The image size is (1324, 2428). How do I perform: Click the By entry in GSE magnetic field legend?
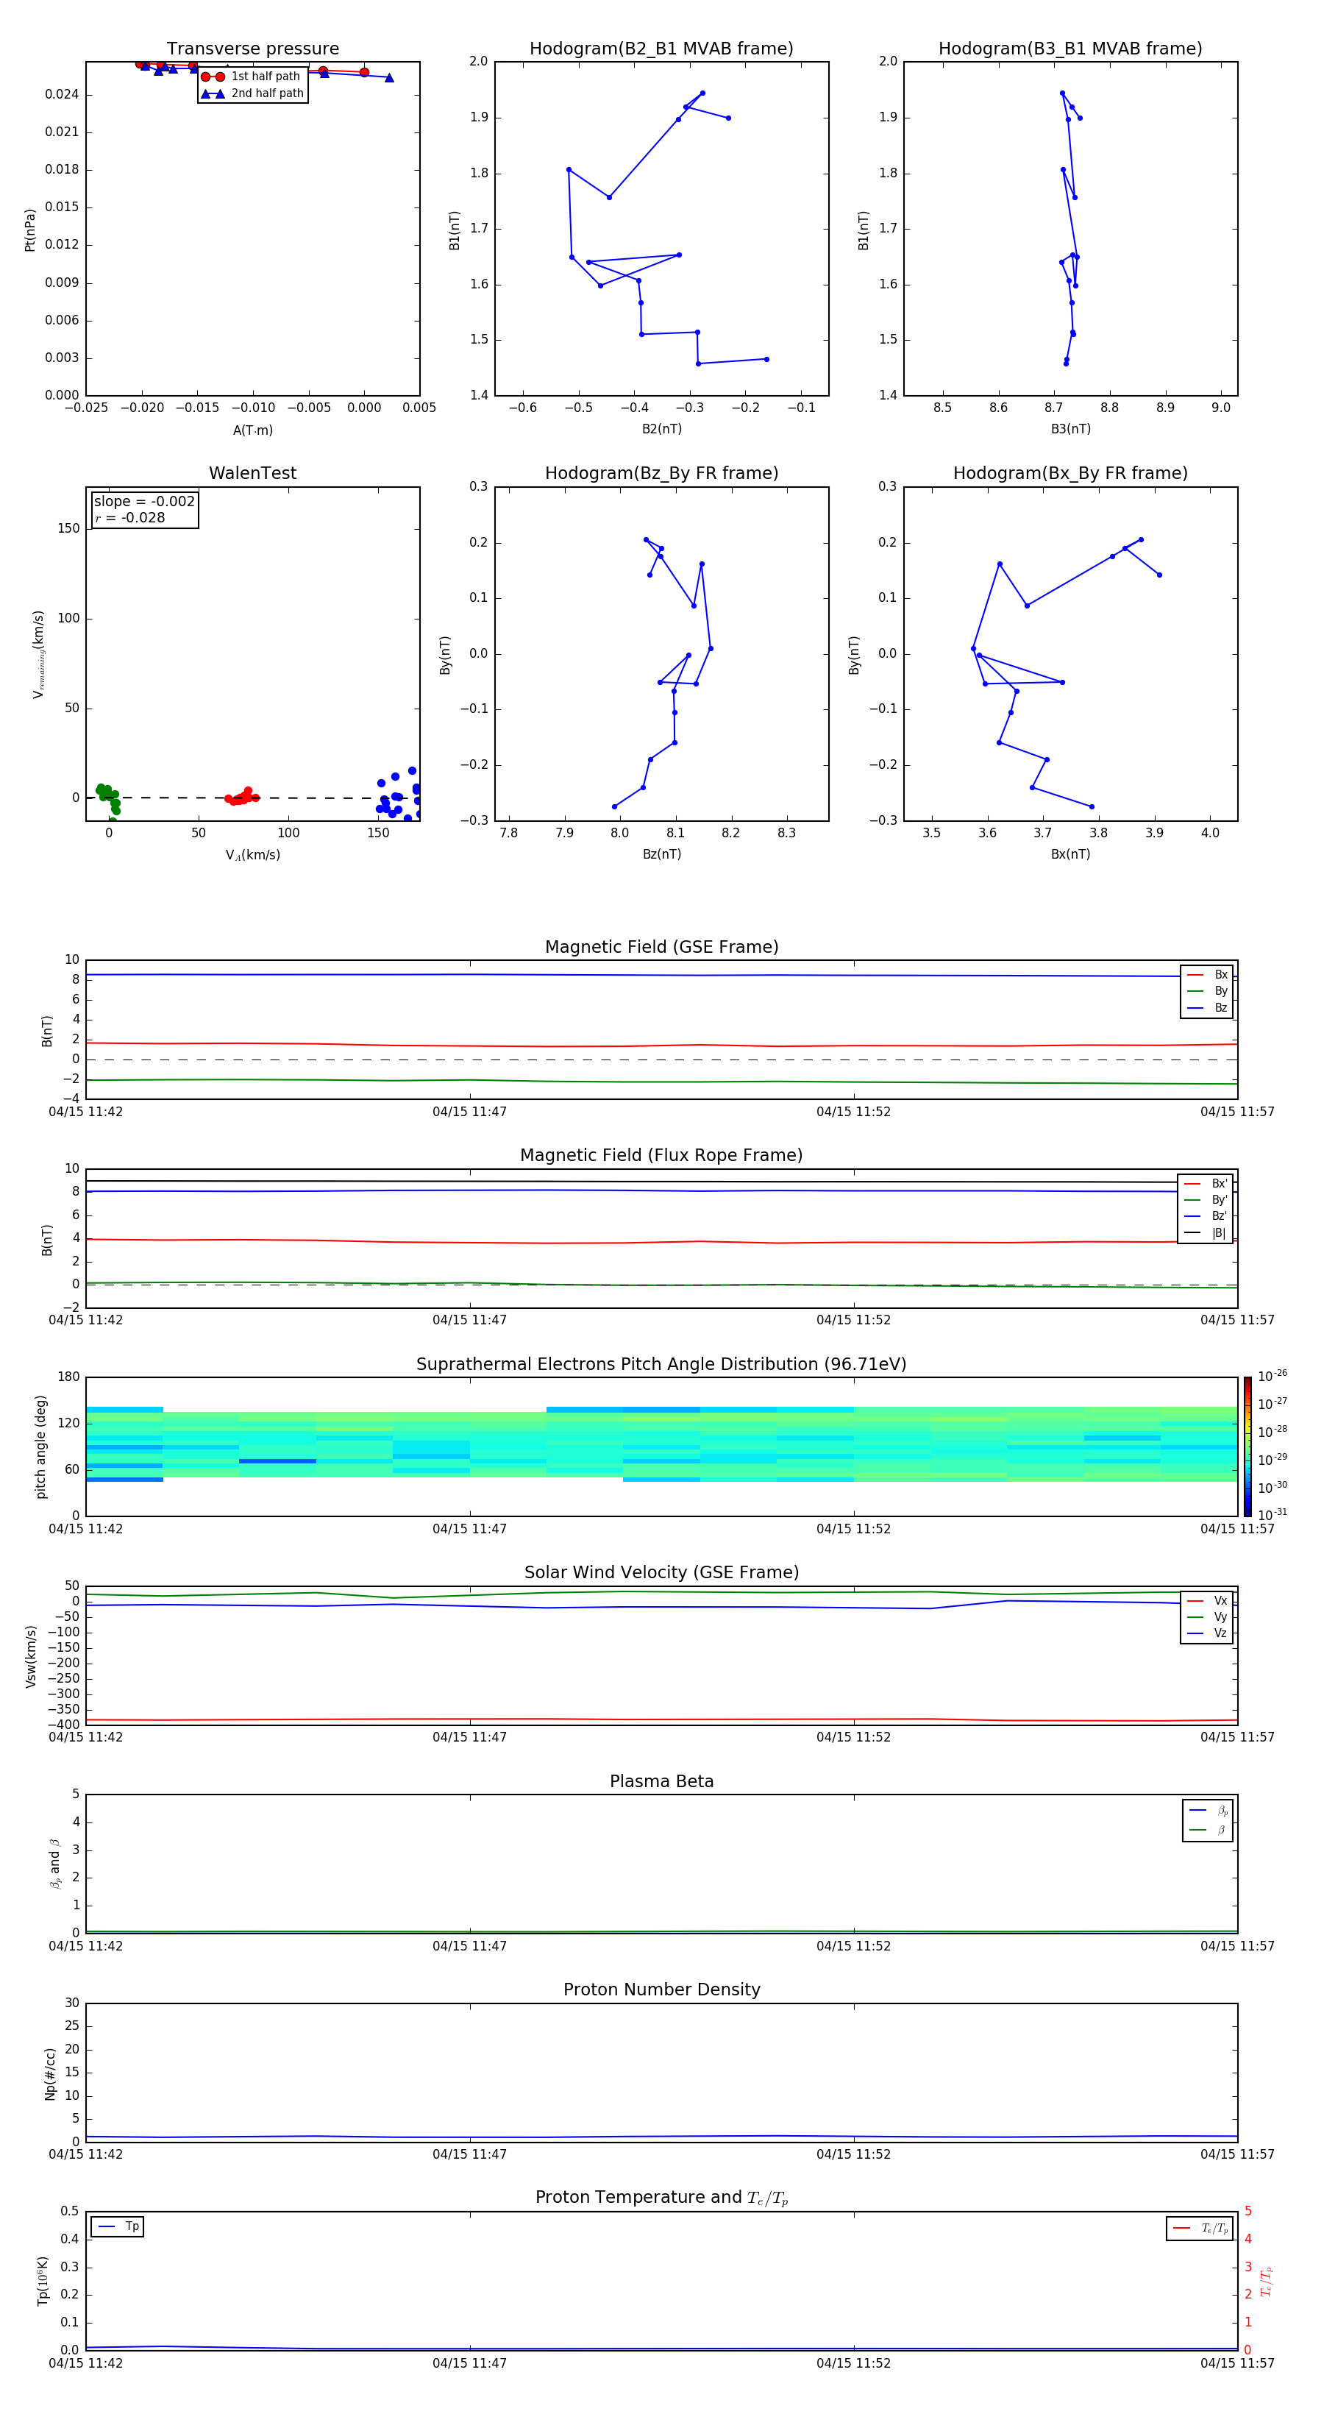click(x=1207, y=992)
